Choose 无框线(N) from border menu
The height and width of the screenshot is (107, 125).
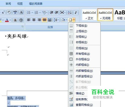coord(84,48)
